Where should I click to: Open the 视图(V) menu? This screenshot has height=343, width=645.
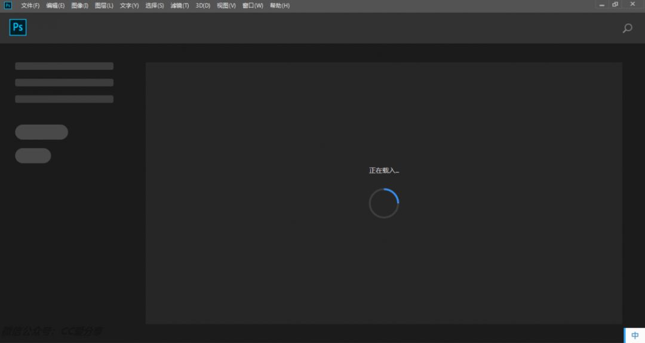pos(226,6)
